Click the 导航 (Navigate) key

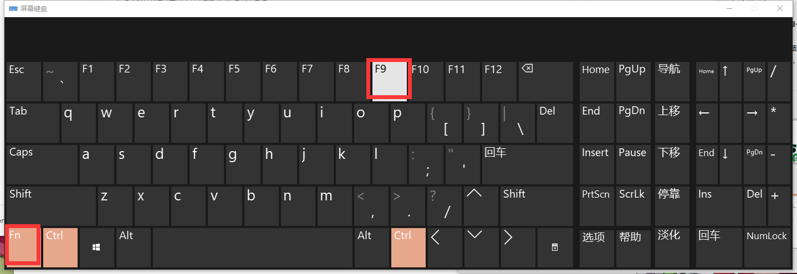click(669, 81)
